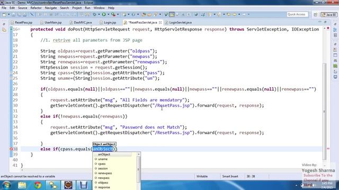
Task: Click the Save All toolbar icon
Action: click(19, 14)
